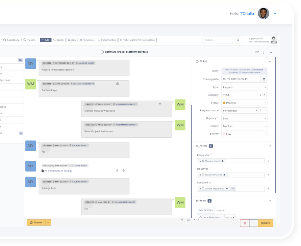Open the Status dropdown showing Pending
Screen dimensions: 301x246
(244, 103)
